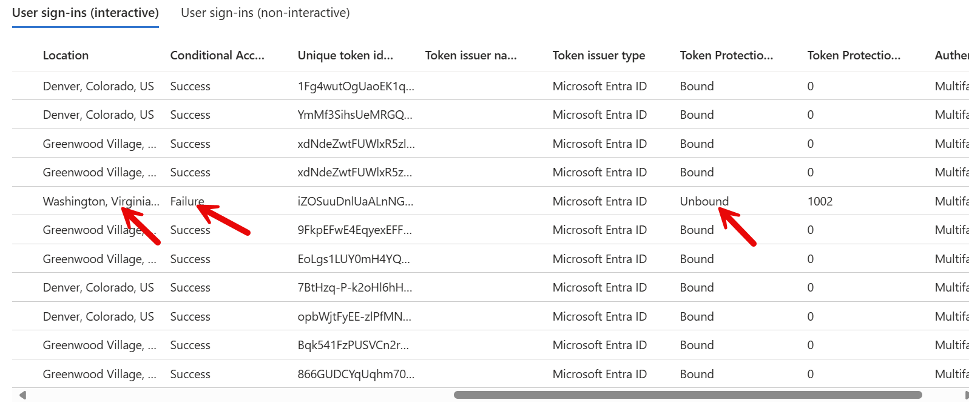969x417 pixels.
Task: Click Microsoft Entra ID in the EoLgs1LUY0mH4YQ row
Action: 599,259
